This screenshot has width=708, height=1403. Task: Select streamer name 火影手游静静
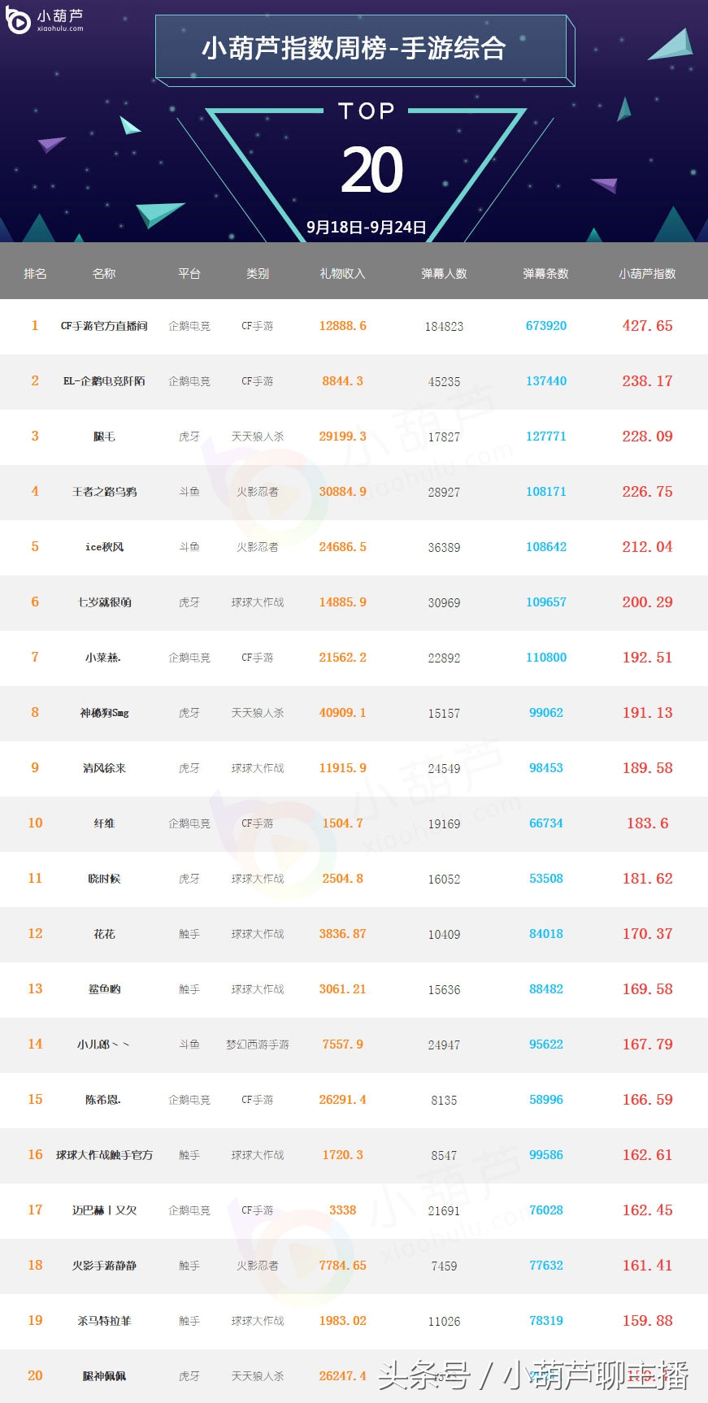click(104, 1266)
